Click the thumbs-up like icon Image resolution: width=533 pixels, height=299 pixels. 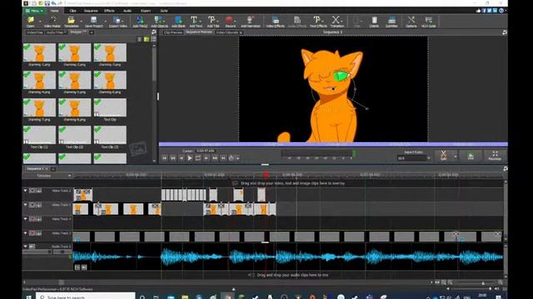tap(478, 11)
